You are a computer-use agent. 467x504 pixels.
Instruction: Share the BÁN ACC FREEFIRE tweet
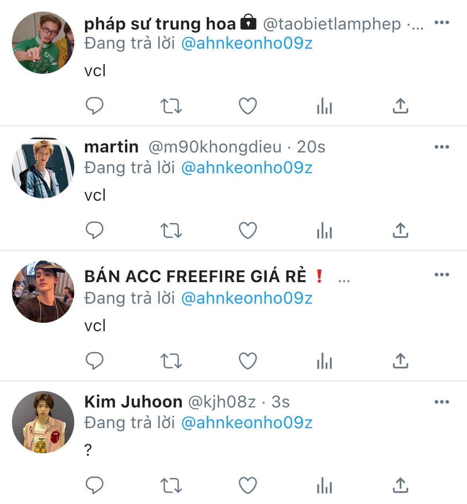(x=400, y=361)
